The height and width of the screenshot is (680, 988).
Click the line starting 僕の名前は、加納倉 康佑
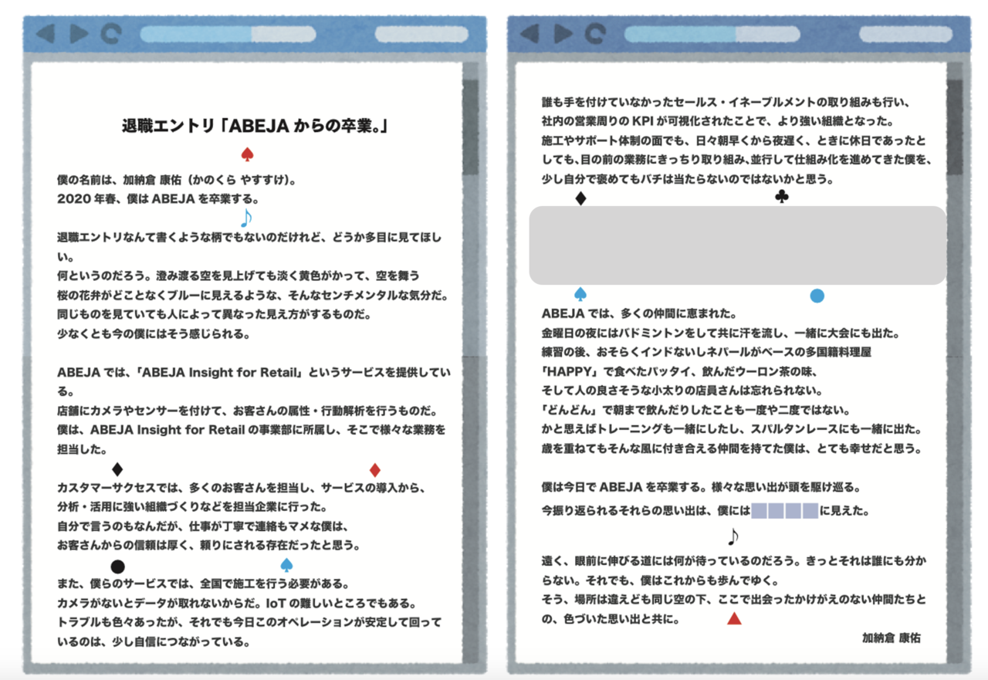178,180
